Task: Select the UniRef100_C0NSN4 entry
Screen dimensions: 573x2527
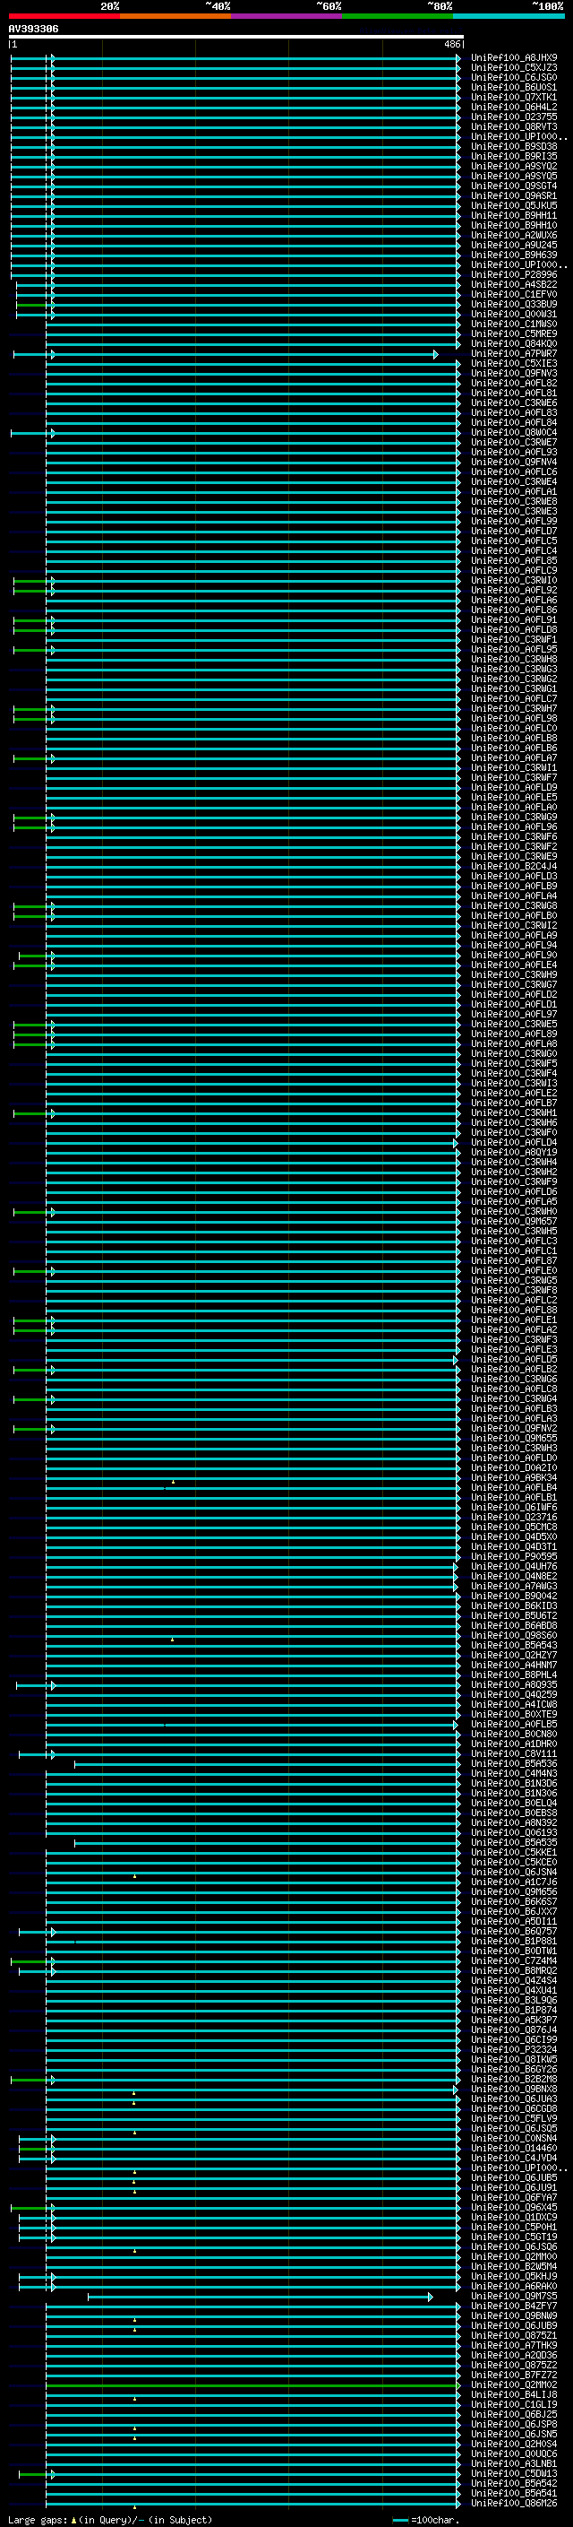Action: [x=514, y=2139]
